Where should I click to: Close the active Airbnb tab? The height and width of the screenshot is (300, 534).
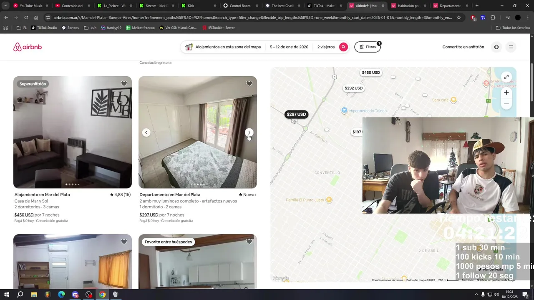[383, 6]
